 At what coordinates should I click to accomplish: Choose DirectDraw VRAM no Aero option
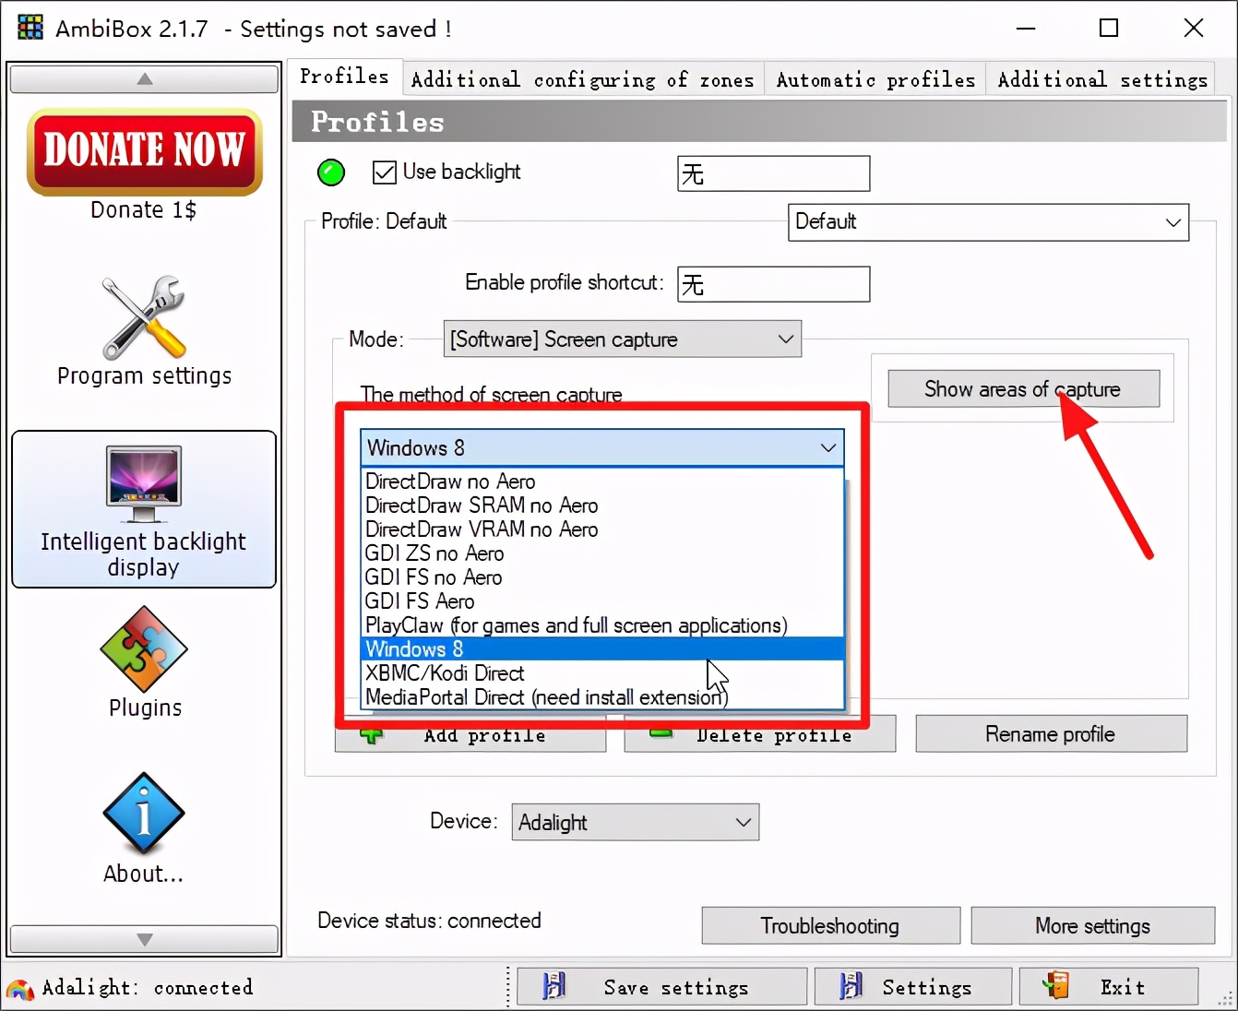click(602, 529)
